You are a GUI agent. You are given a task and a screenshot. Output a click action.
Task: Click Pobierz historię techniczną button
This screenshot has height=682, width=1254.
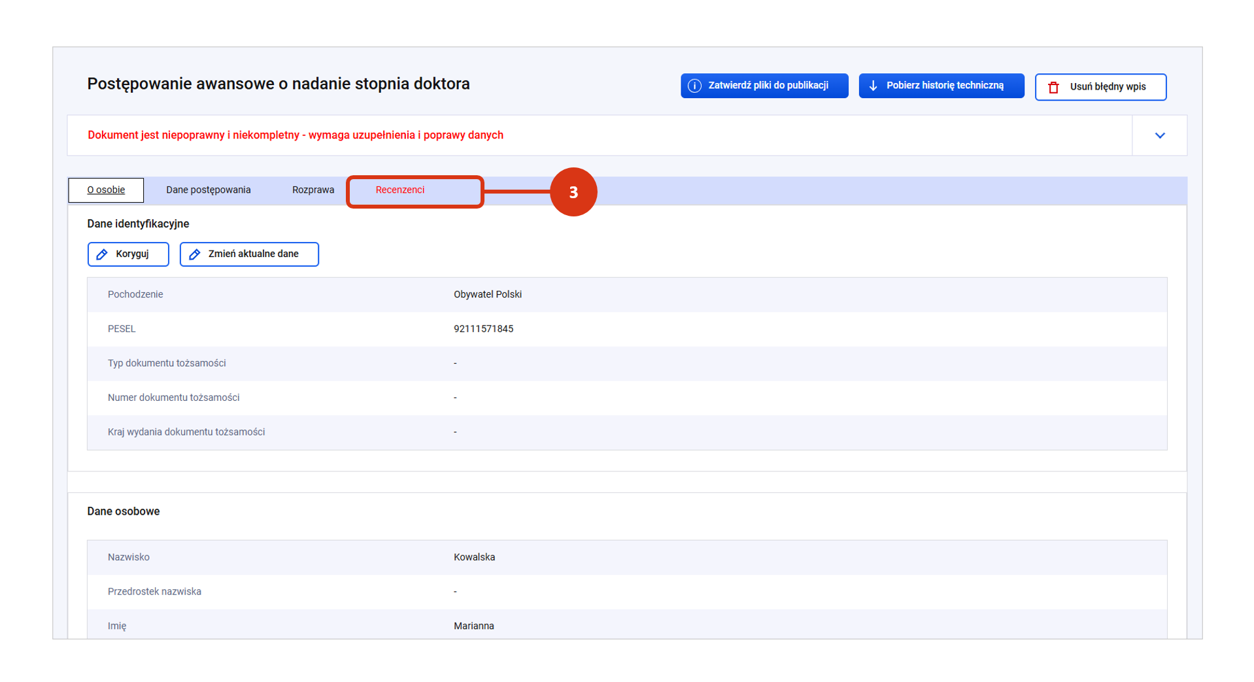pyautogui.click(x=941, y=86)
